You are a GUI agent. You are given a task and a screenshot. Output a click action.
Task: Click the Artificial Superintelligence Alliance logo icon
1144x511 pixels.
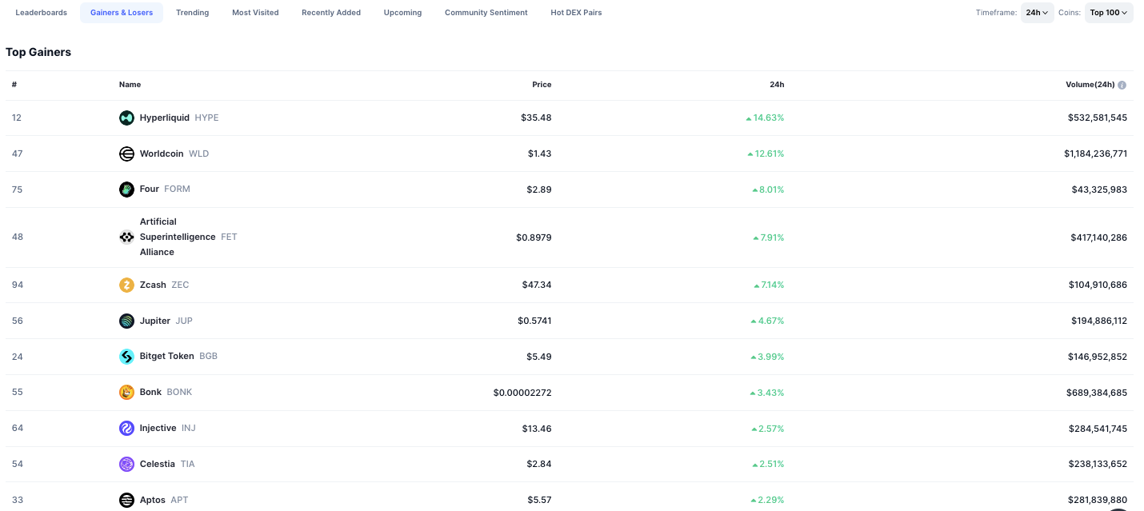click(126, 237)
